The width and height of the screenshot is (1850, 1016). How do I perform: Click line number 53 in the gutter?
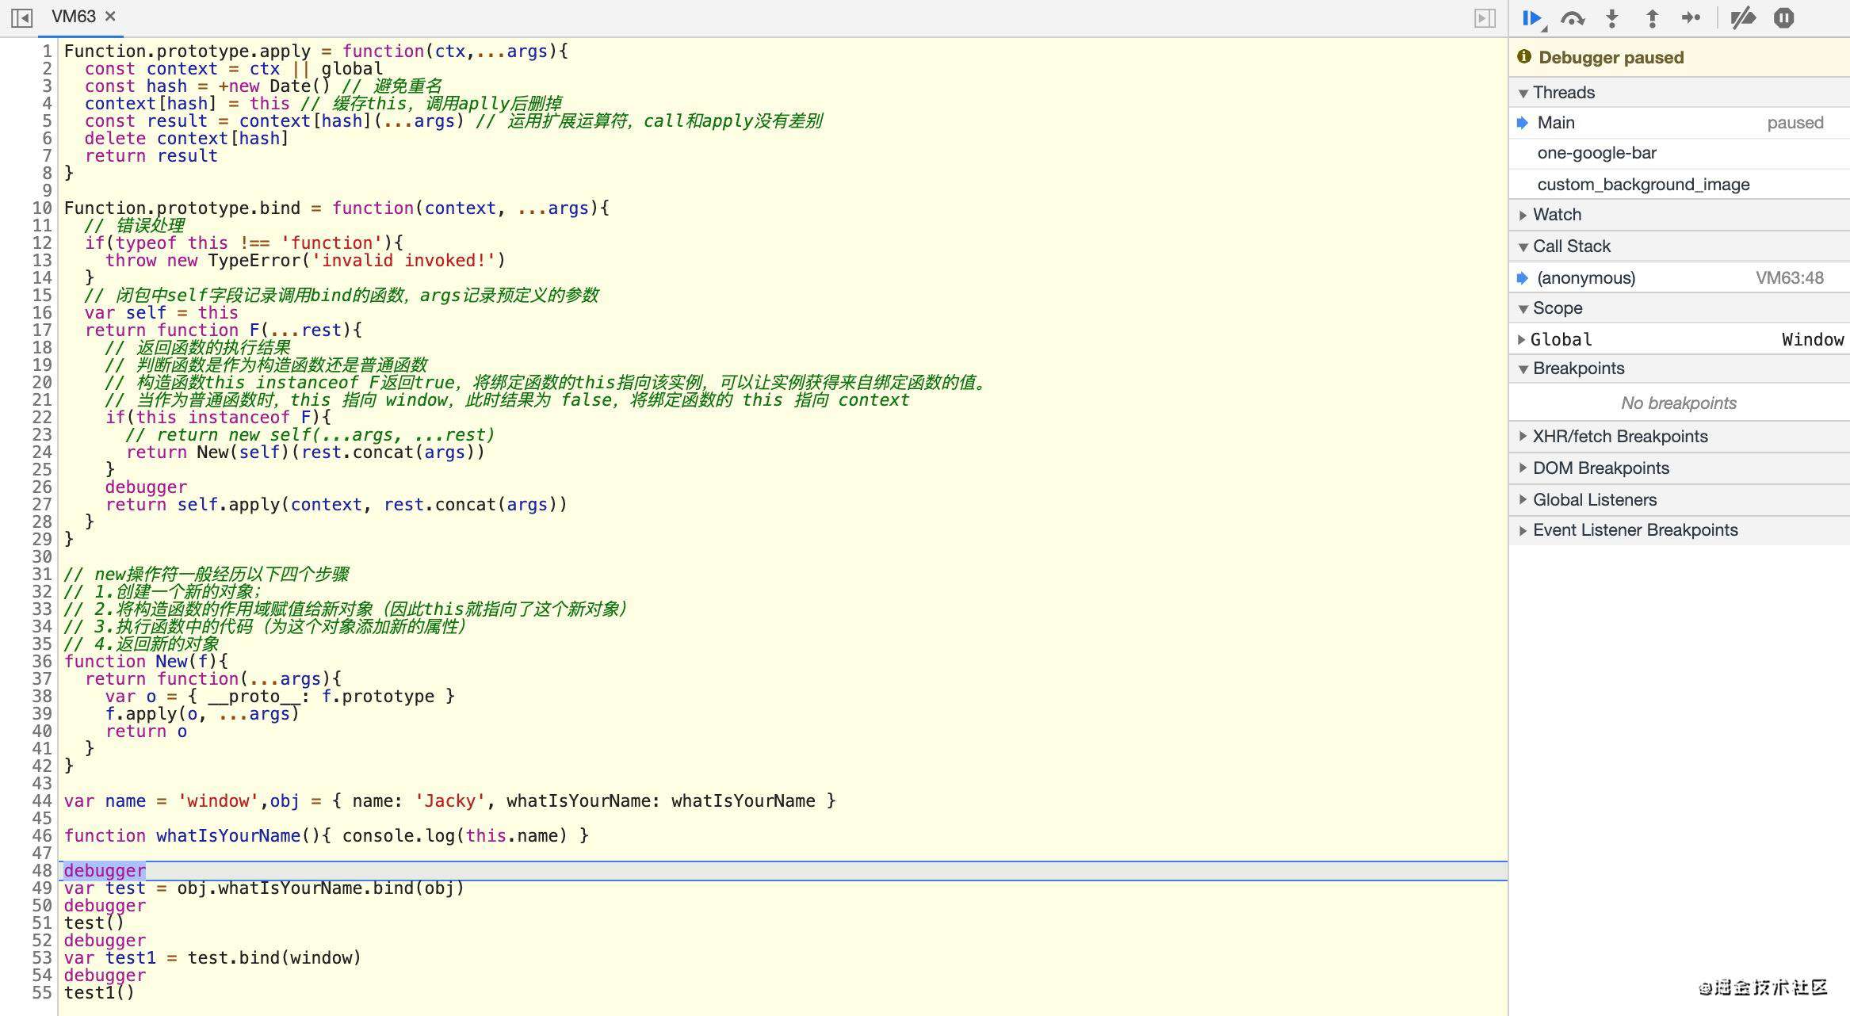(42, 957)
